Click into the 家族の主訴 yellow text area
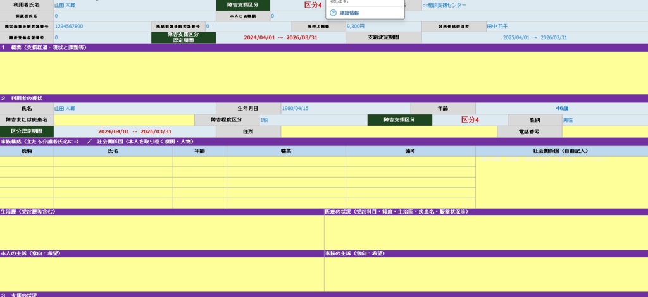This screenshot has height=297, width=648. pos(486,274)
